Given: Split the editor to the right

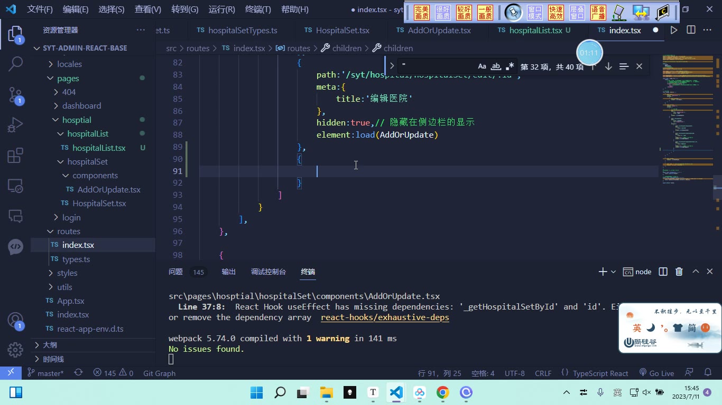Looking at the screenshot, I should 691,30.
